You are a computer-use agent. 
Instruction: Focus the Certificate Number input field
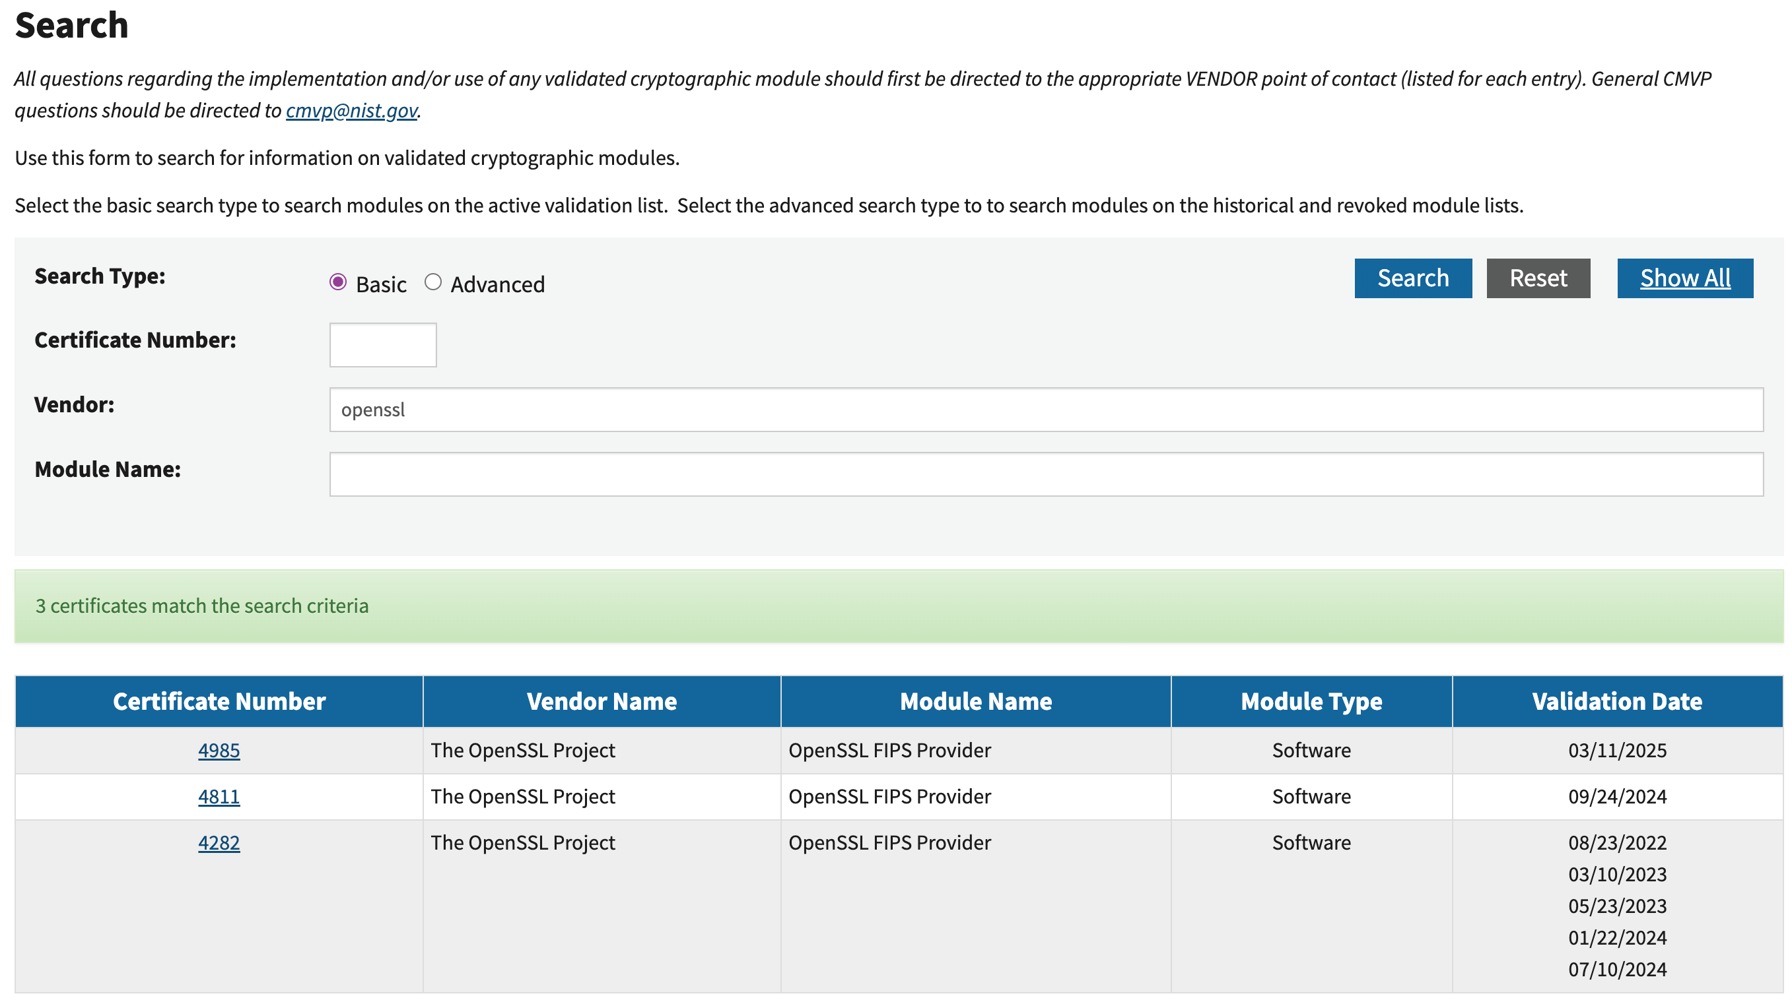pyautogui.click(x=382, y=344)
